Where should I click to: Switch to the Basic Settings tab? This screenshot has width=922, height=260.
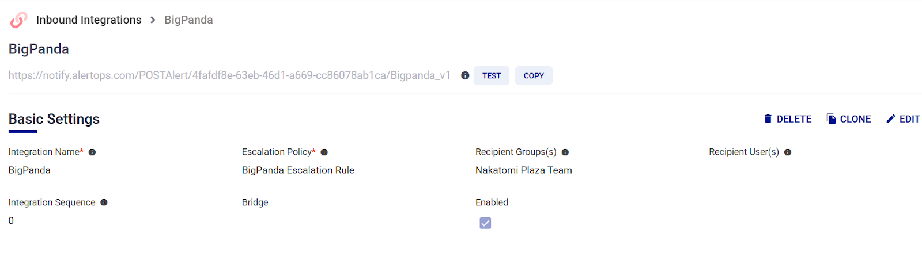pyautogui.click(x=54, y=119)
